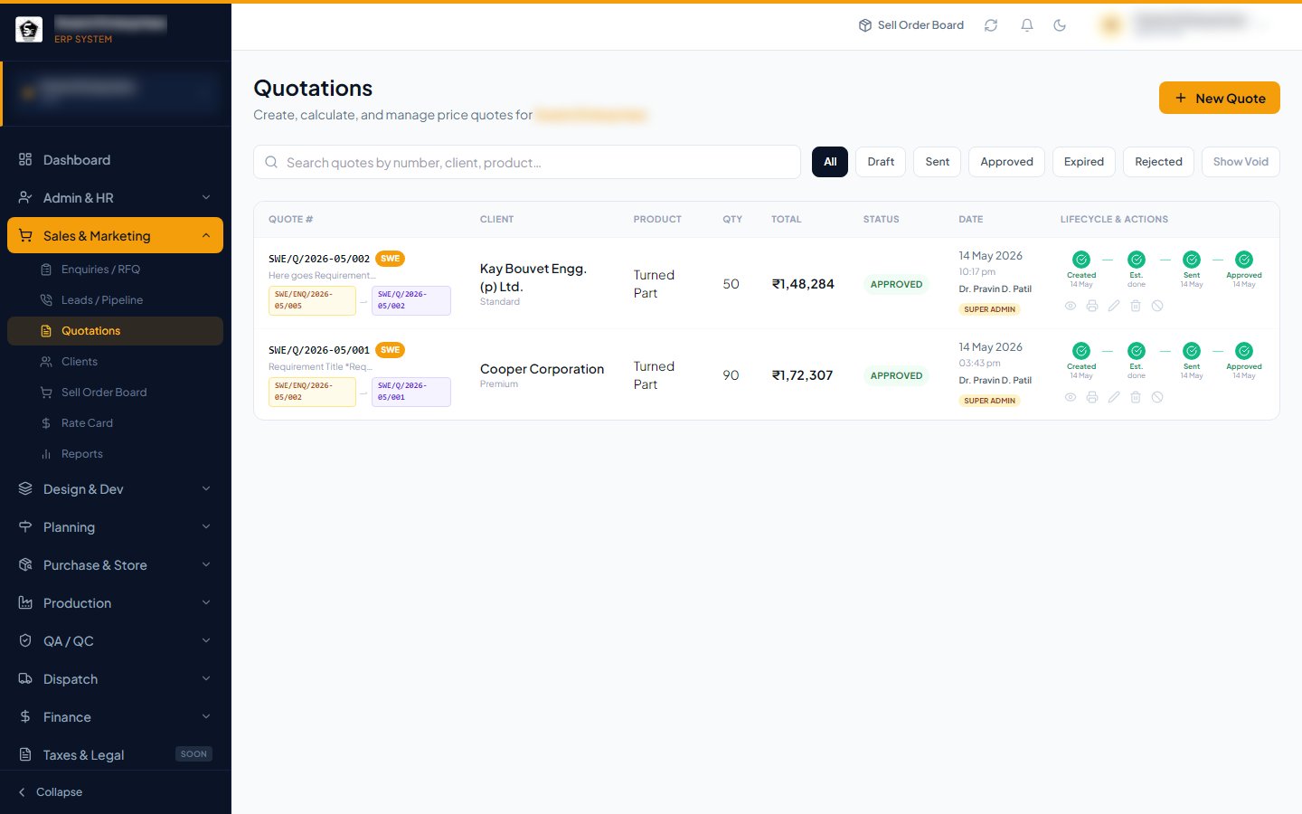
Task: Expand the Finance menu
Action: point(116,717)
